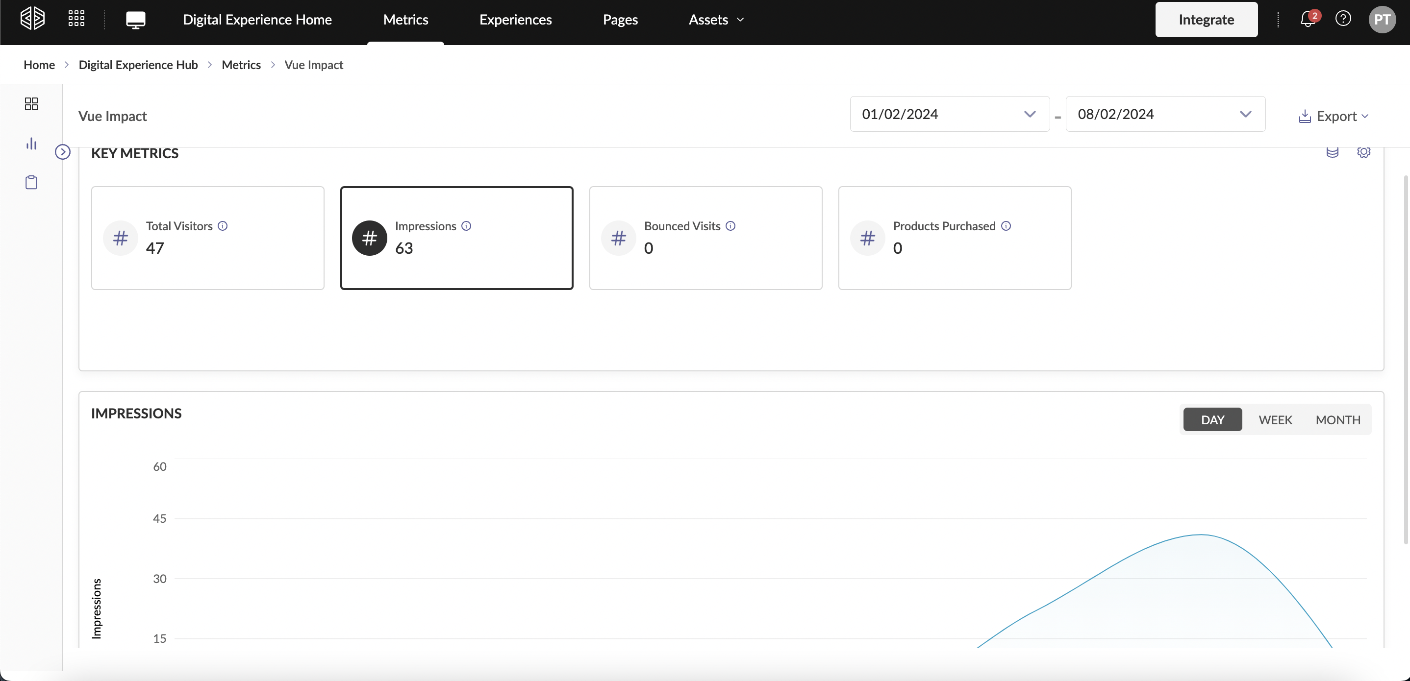Open the Experiences tab
The image size is (1410, 681).
(515, 20)
